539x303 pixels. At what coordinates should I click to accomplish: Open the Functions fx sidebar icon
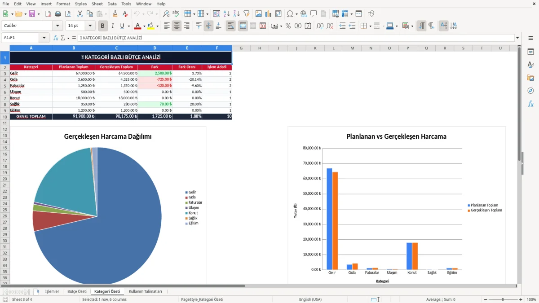tap(530, 104)
